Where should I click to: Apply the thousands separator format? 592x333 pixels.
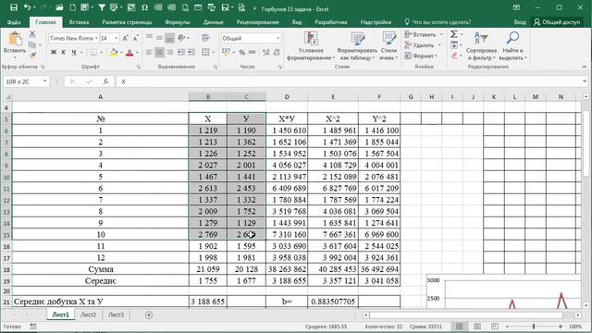tap(253, 52)
